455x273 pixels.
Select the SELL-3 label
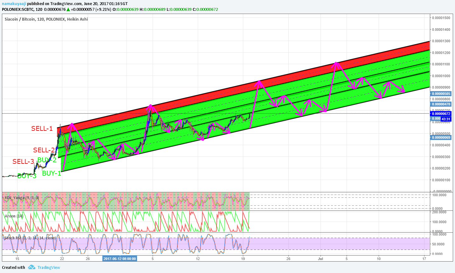[x=23, y=162]
